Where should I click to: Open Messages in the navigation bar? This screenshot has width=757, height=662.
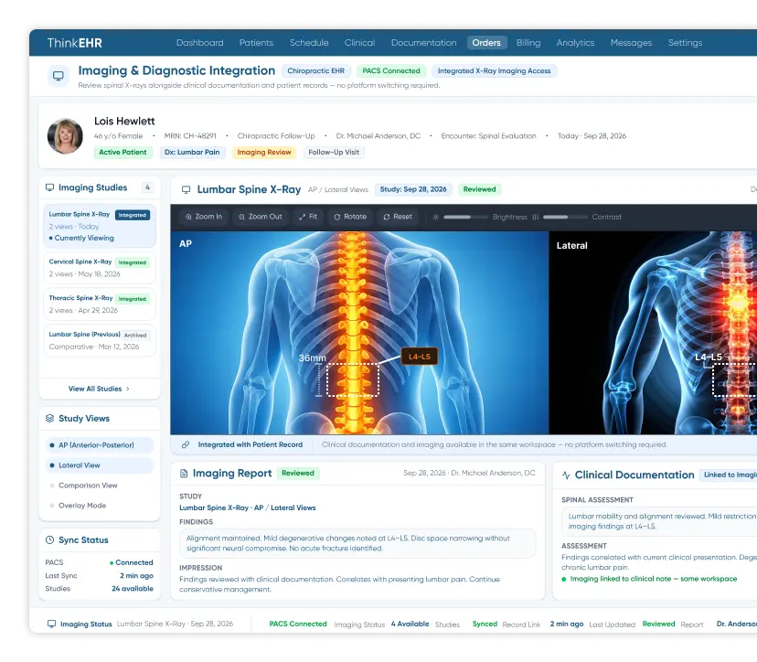coord(631,42)
